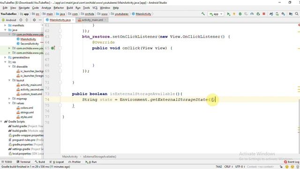The image size is (300, 169).
Task: Collapse the java folder
Action: (x=5, y=30)
